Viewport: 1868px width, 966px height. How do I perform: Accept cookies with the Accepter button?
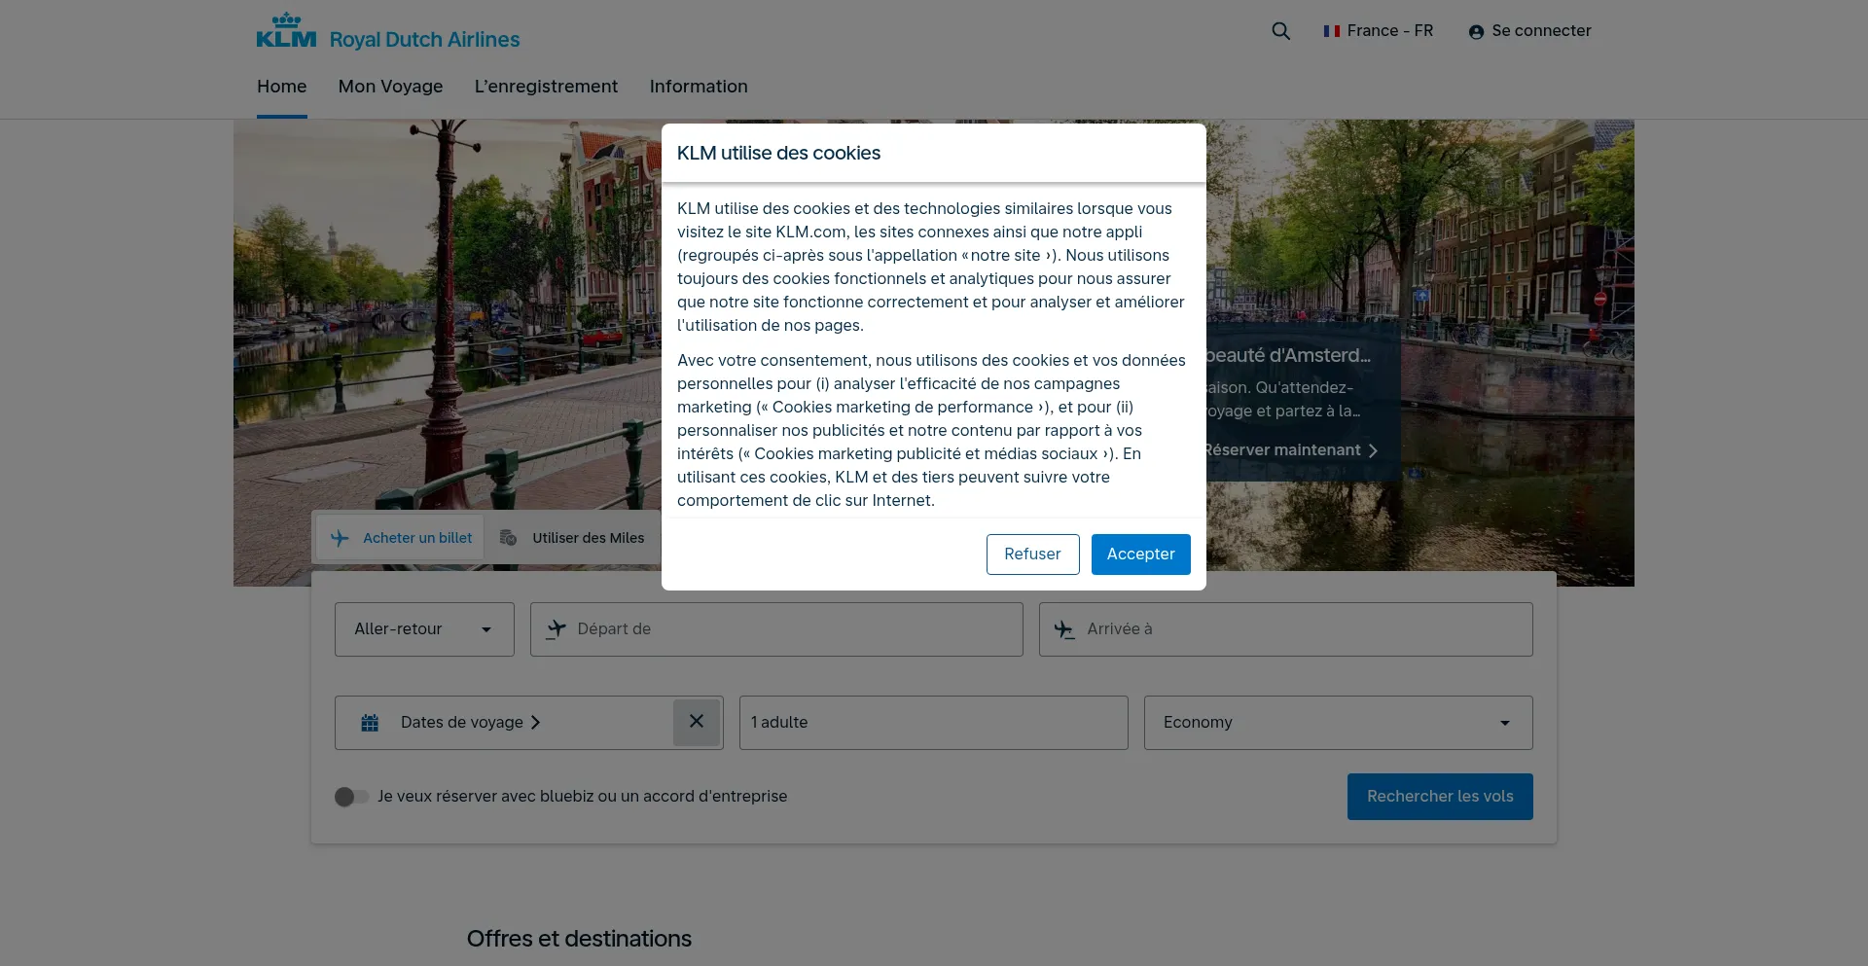click(x=1140, y=555)
